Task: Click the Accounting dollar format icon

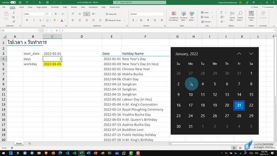Action: tap(133, 20)
